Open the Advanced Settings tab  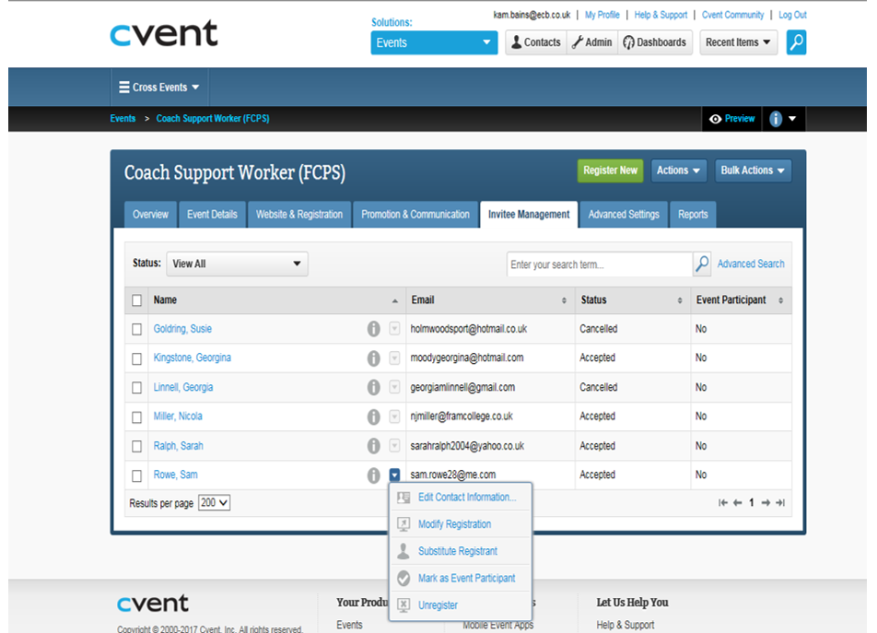[624, 215]
